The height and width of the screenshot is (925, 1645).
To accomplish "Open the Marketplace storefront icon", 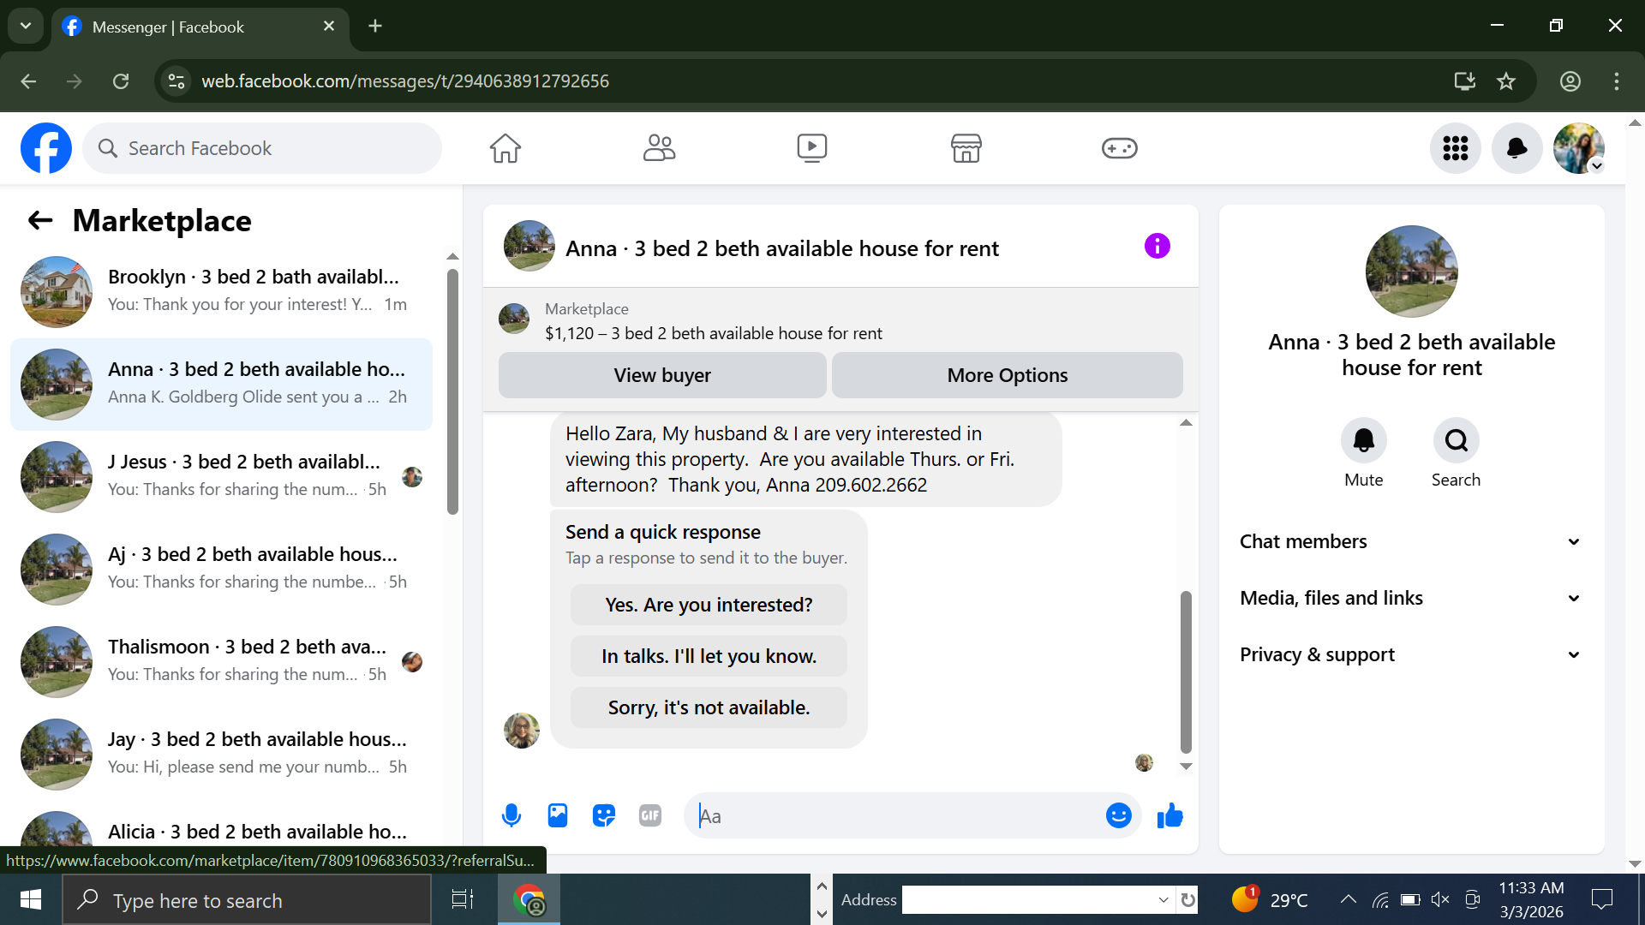I will coord(966,148).
